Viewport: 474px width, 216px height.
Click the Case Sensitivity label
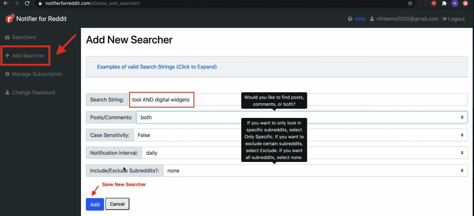(x=110, y=135)
